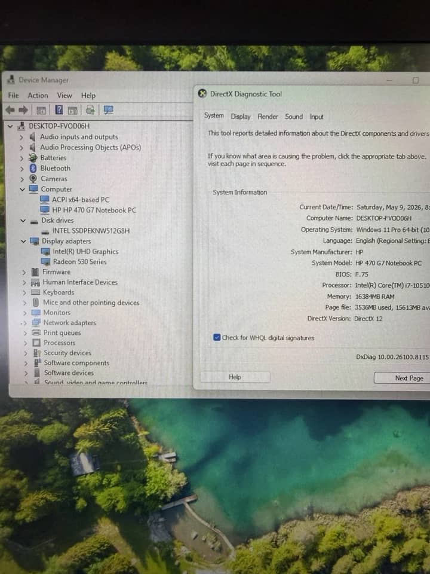Expand the Keyboards node arrow
This screenshot has height=574, width=430.
click(24, 293)
